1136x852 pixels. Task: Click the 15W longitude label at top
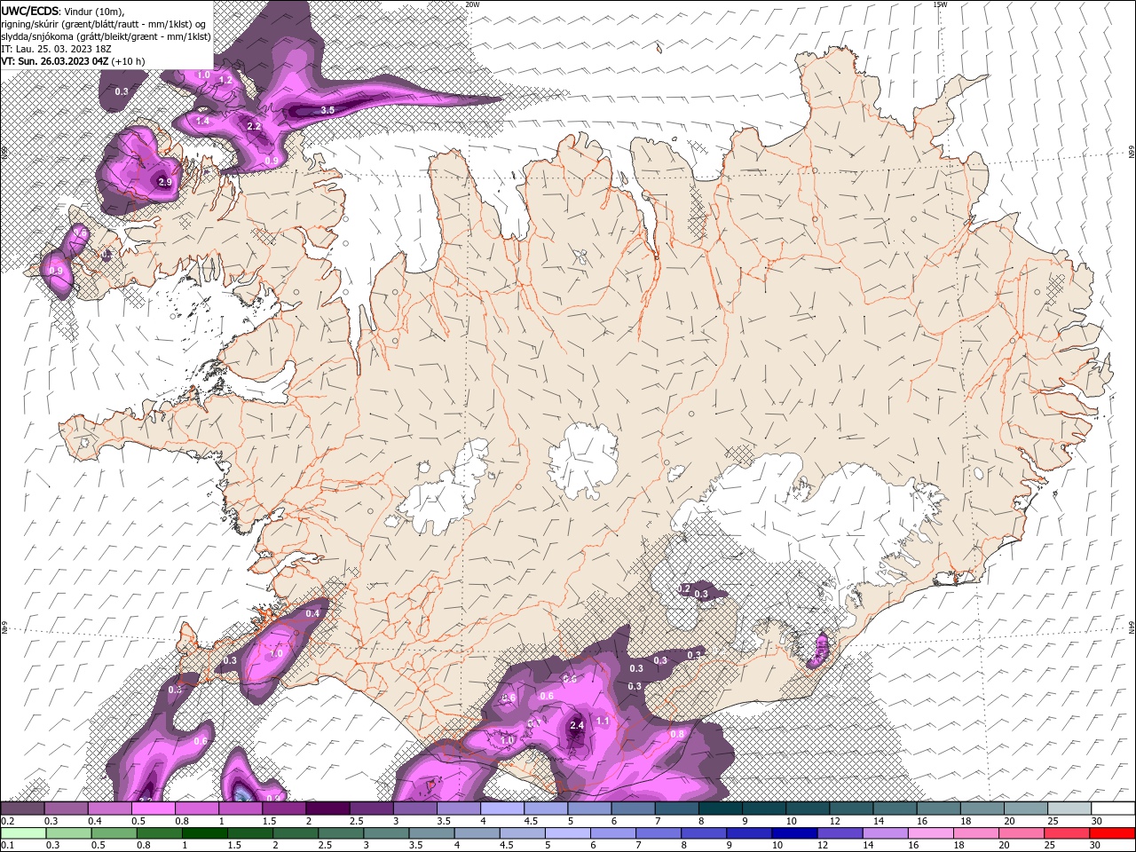pyautogui.click(x=940, y=4)
